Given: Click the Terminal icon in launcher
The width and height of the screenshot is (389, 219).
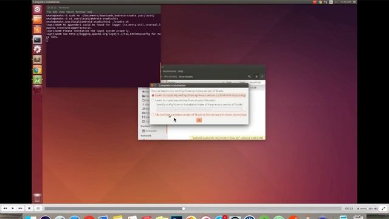Looking at the screenshot, I should click(37, 40).
